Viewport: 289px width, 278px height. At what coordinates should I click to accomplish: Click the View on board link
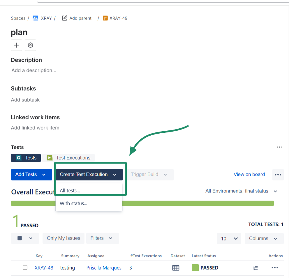click(x=249, y=174)
